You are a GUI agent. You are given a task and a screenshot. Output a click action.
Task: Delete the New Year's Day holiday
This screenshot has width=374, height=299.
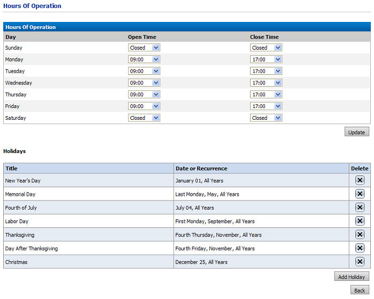click(360, 180)
